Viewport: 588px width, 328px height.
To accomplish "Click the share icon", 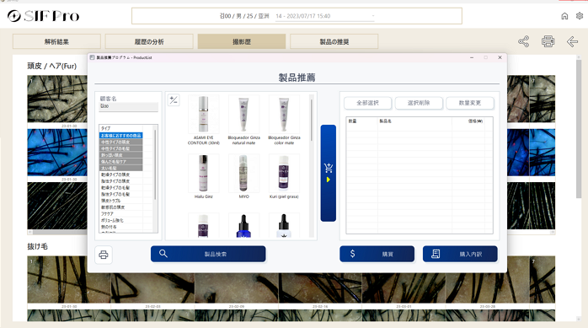I will [x=523, y=41].
